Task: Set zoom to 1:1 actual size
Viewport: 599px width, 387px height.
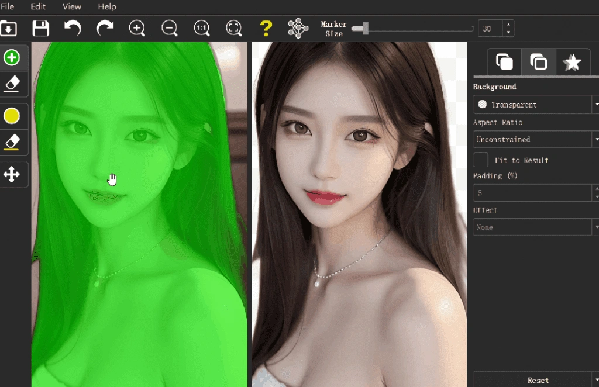Action: [202, 28]
